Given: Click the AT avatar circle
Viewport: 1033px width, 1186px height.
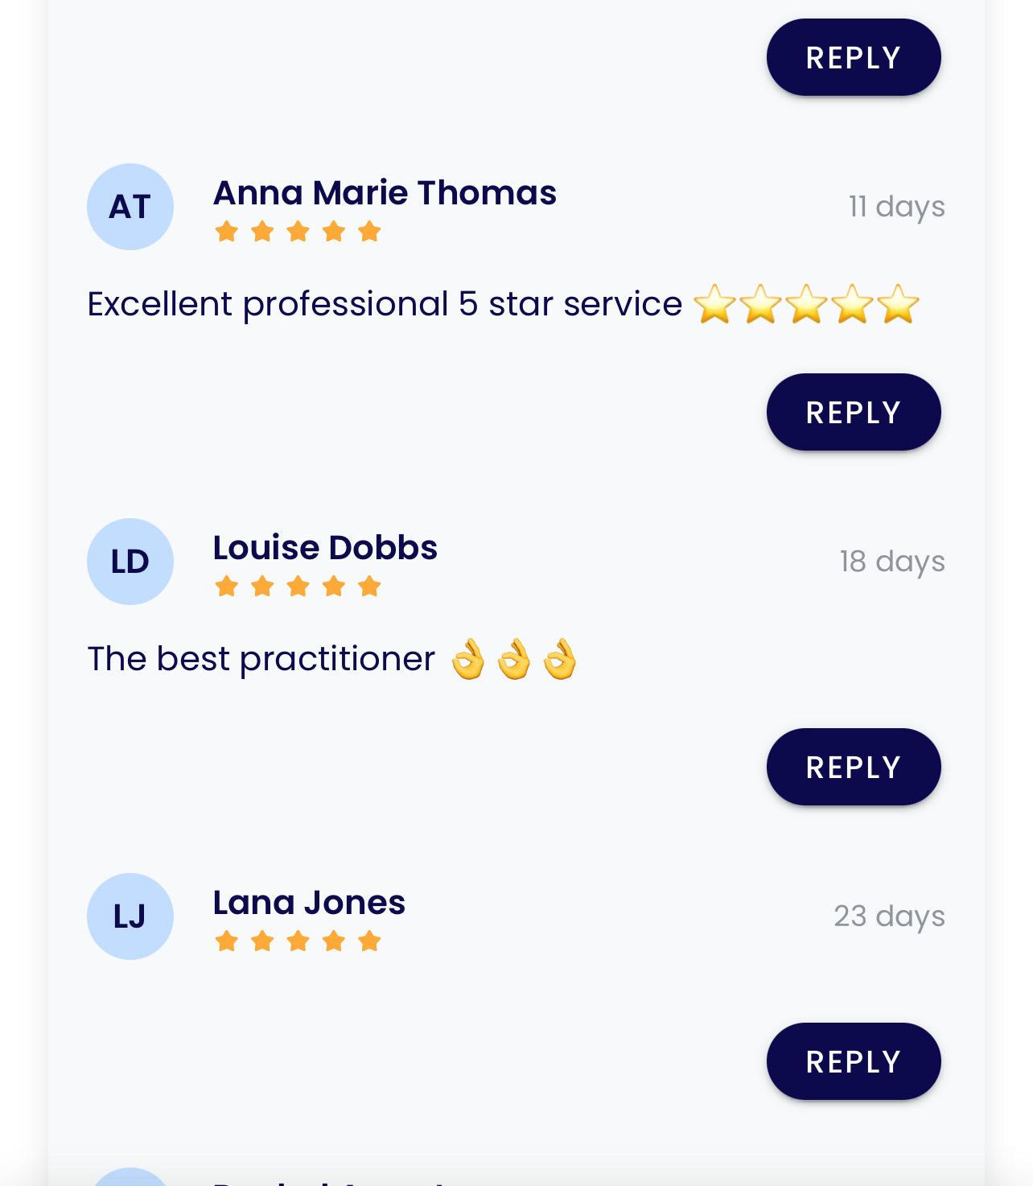Looking at the screenshot, I should [130, 207].
